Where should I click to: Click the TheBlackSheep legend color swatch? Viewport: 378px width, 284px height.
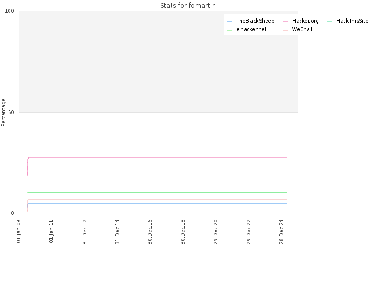tap(229, 22)
